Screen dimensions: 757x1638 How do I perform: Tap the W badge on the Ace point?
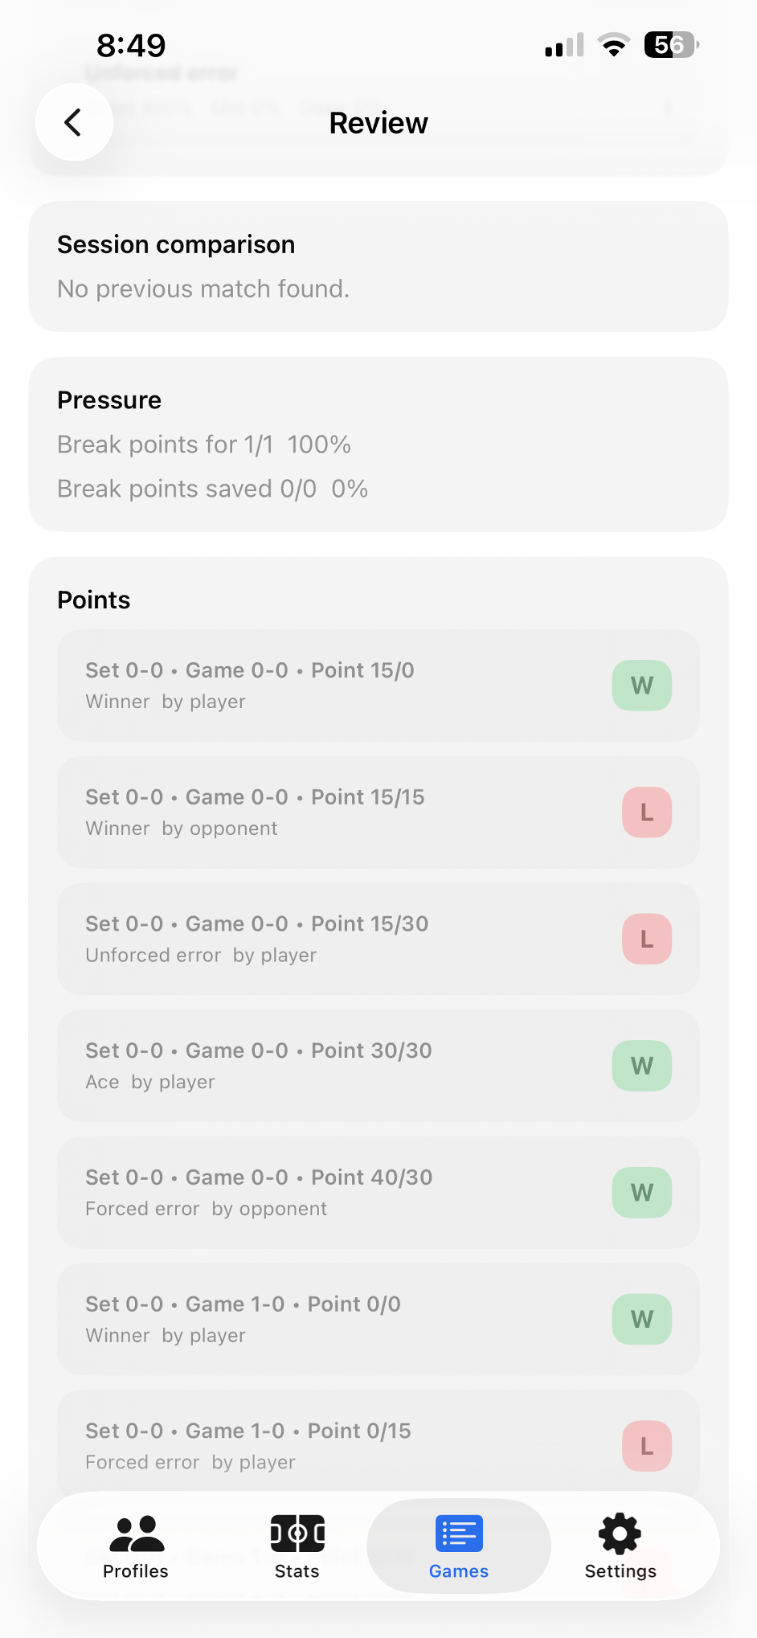640,1066
